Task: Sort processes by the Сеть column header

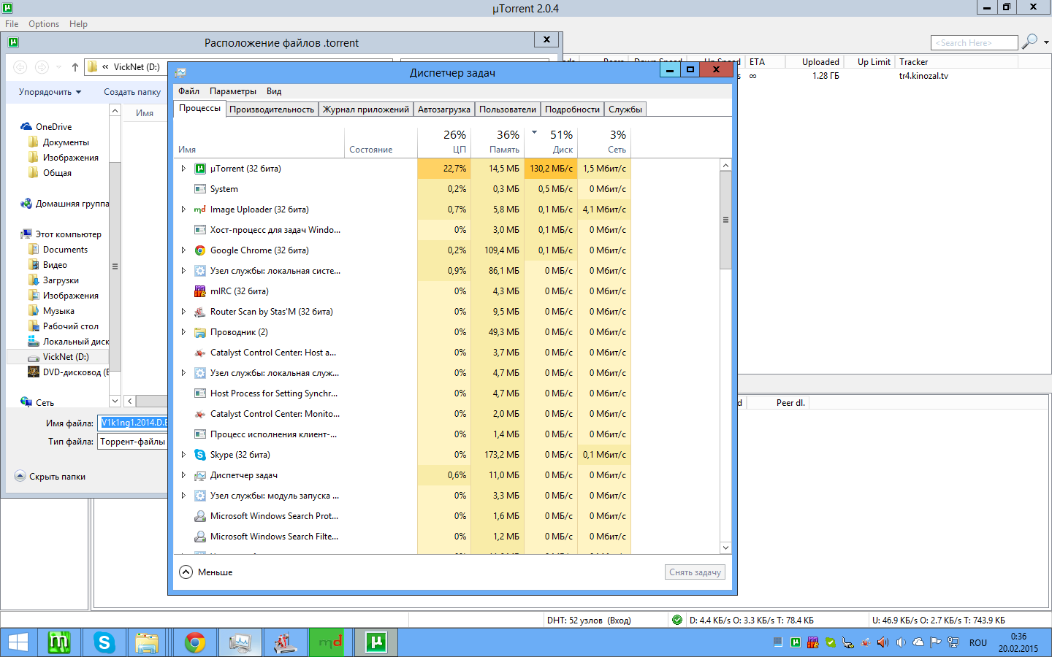Action: 604,142
